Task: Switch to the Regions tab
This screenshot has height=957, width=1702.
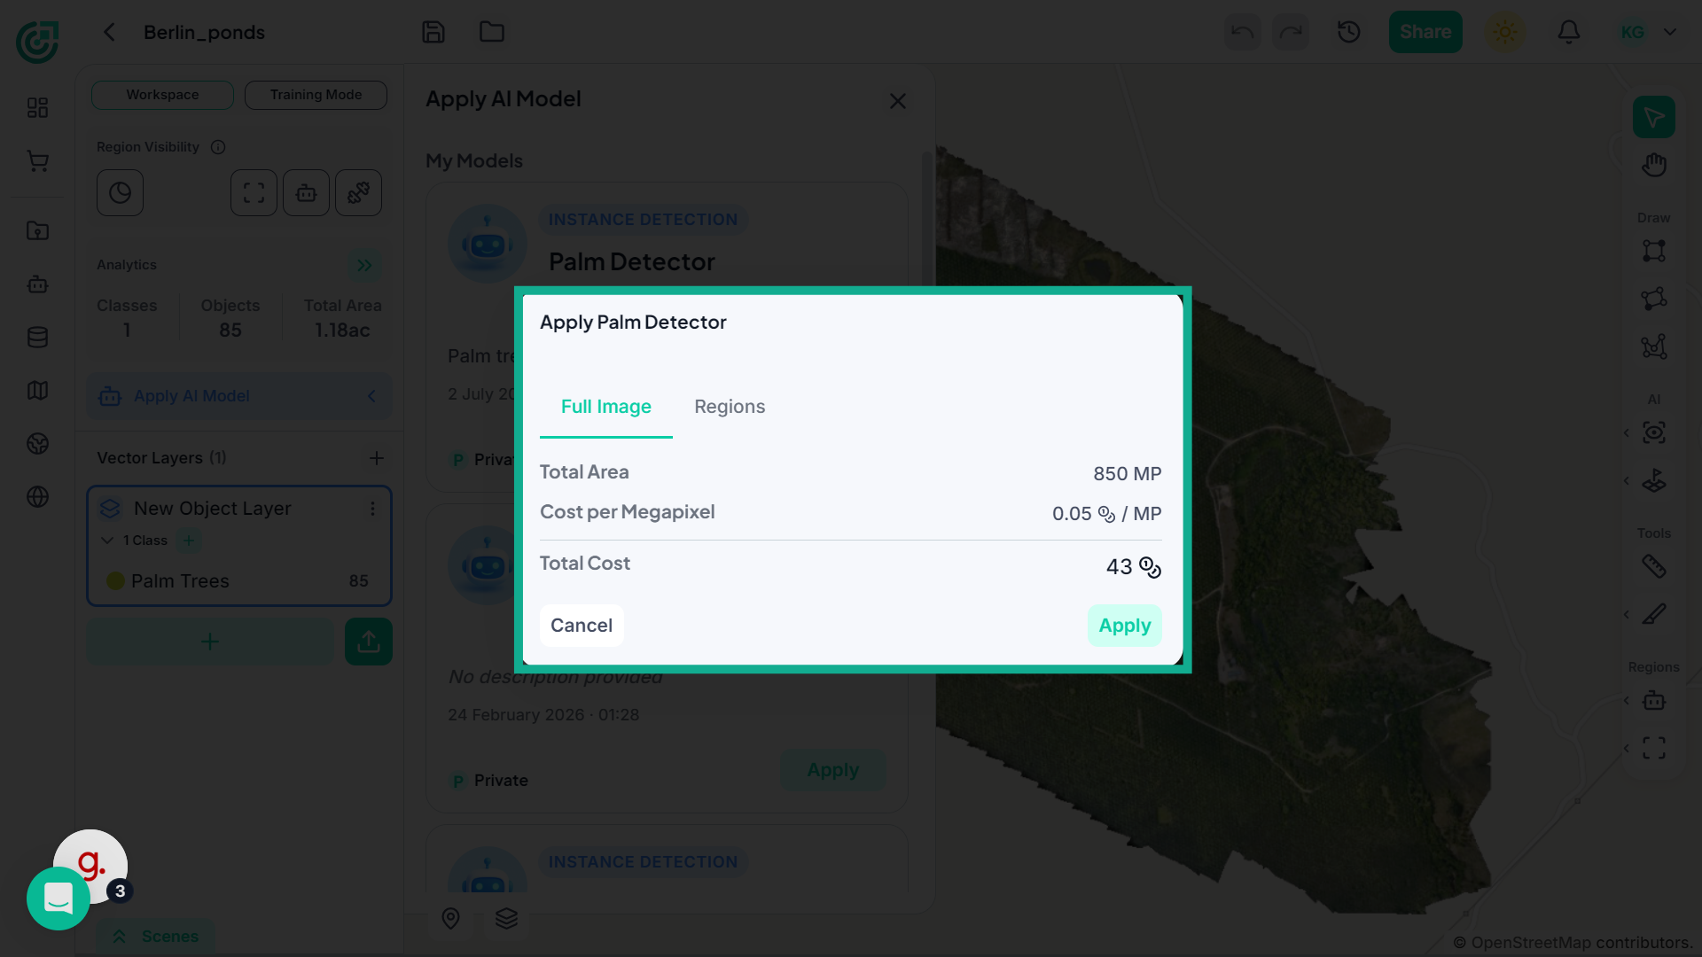Action: tap(730, 407)
